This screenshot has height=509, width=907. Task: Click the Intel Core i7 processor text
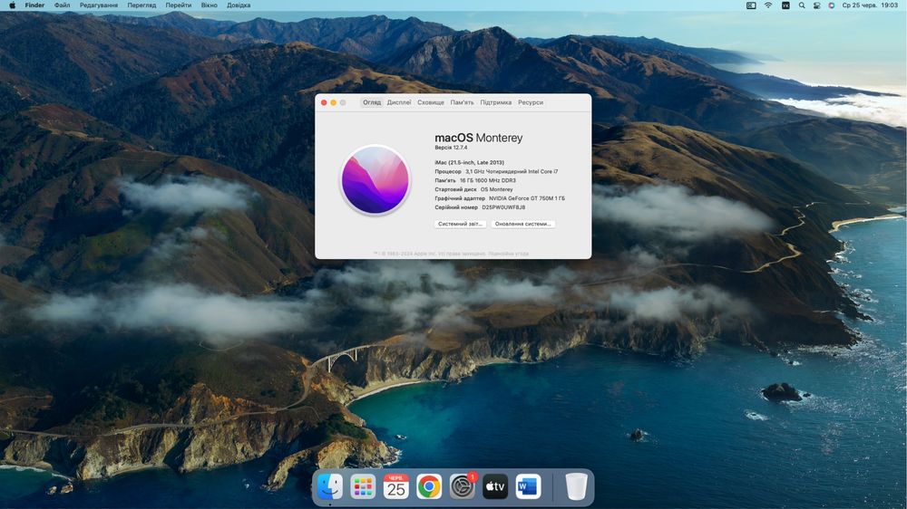click(512, 171)
